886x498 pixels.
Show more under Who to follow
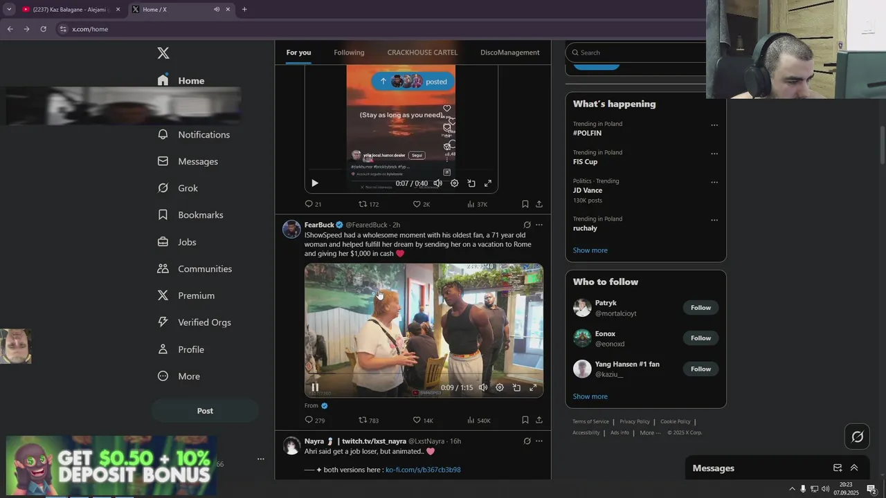(x=590, y=396)
